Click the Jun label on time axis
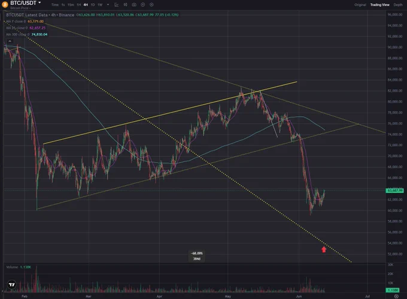 [299, 296]
